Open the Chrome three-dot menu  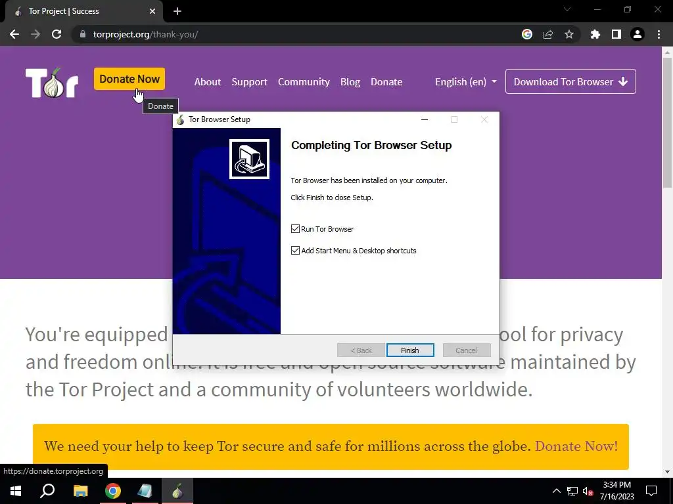click(x=659, y=34)
